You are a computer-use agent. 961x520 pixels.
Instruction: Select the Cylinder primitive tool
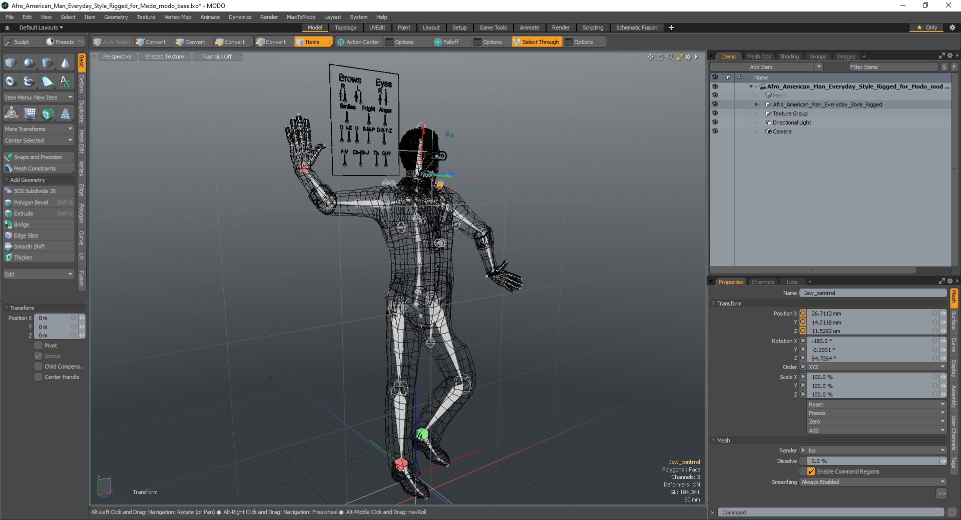(47, 63)
